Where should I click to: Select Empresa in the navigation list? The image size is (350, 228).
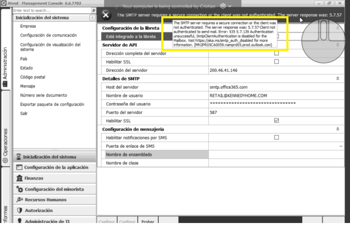click(x=28, y=26)
